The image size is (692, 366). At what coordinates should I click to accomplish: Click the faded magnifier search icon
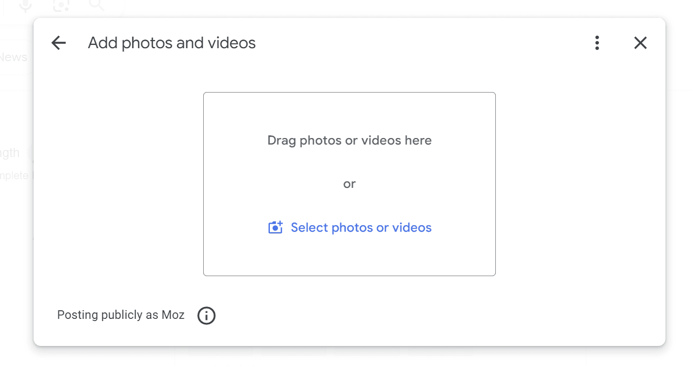pos(96,5)
